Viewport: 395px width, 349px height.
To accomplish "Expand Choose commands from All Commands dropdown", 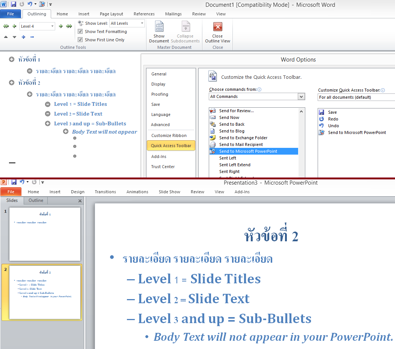I will point(301,96).
